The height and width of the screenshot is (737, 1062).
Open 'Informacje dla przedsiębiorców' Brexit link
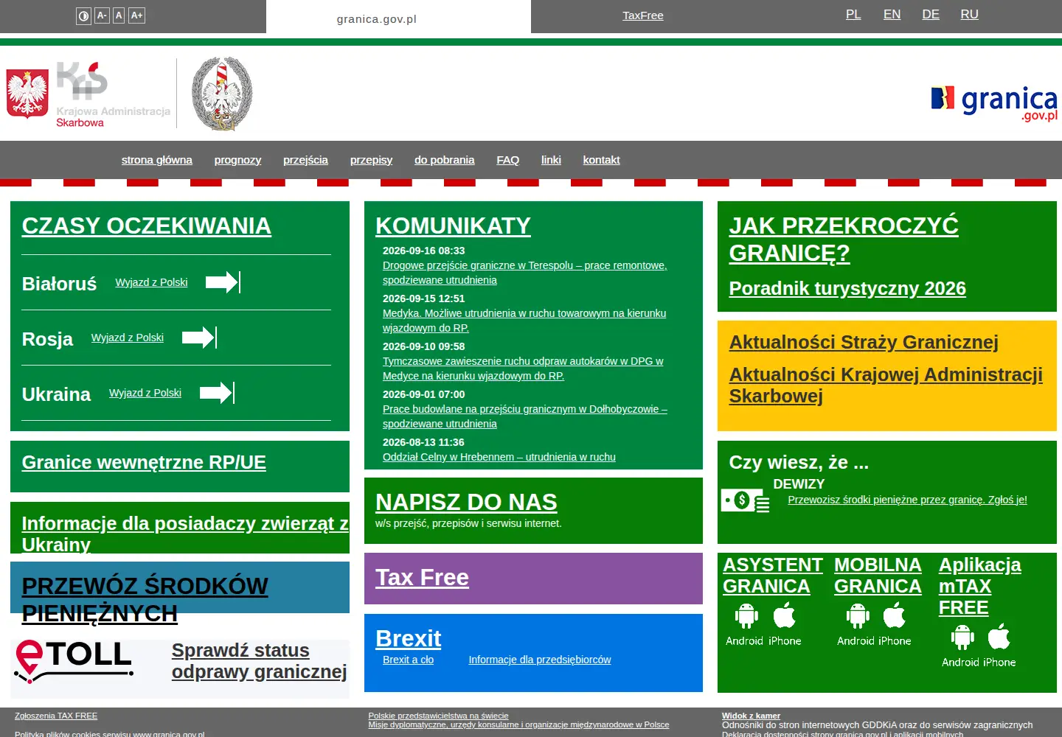(540, 660)
